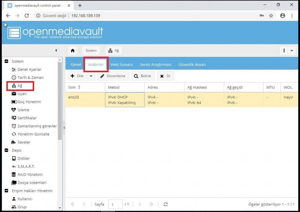Click the WOL column header
This screenshot has width=300, height=212.
click(x=289, y=87)
